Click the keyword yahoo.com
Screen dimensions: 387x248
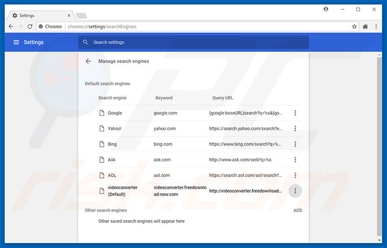165,129
